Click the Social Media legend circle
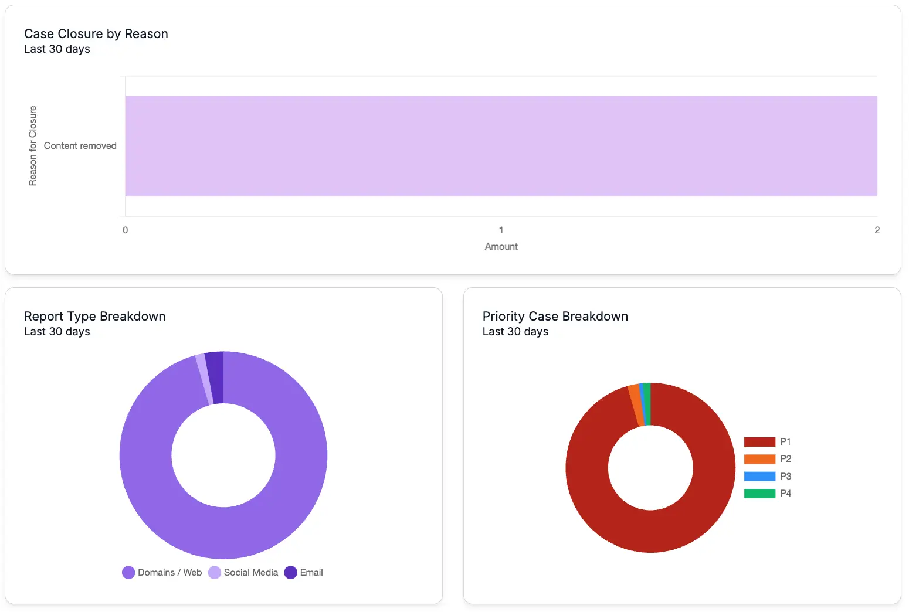Image resolution: width=909 pixels, height=612 pixels. [215, 573]
